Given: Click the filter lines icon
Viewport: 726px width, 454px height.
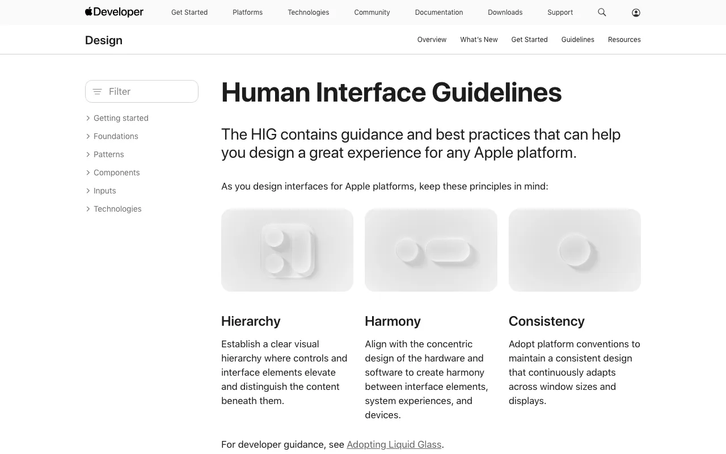Looking at the screenshot, I should (x=97, y=91).
